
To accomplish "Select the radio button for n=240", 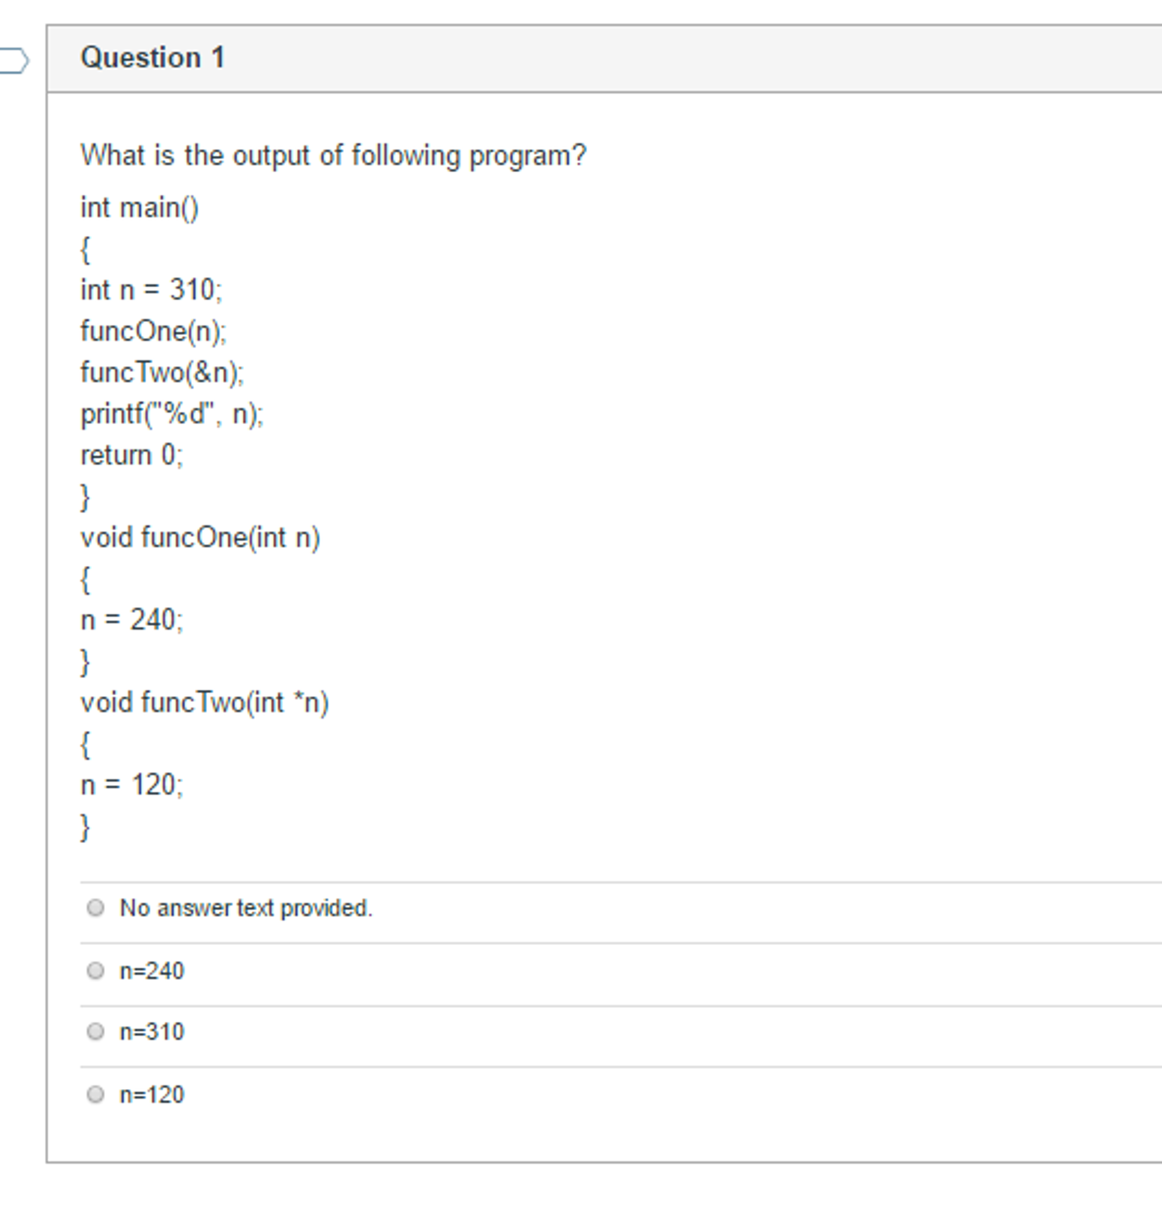I will tap(97, 971).
